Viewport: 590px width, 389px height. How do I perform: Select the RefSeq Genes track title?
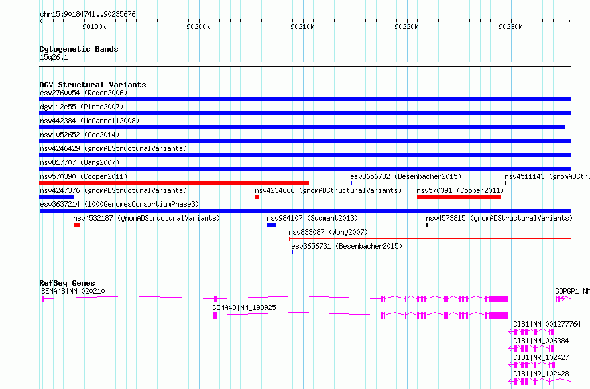click(67, 283)
